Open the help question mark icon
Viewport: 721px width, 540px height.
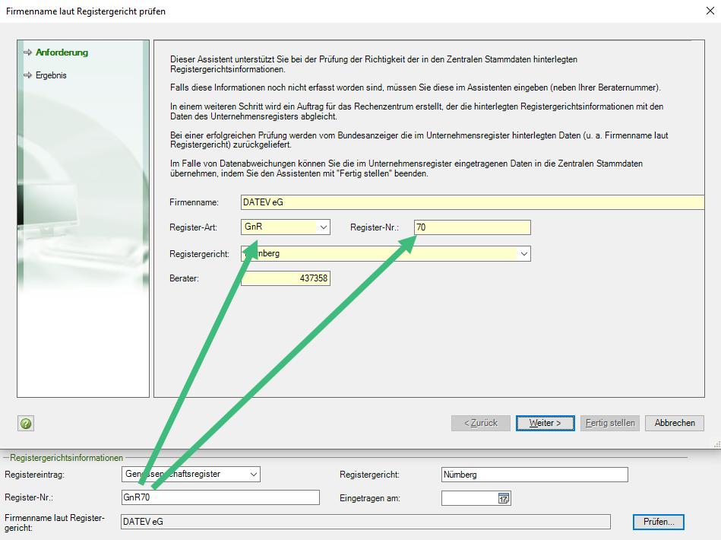coord(25,423)
